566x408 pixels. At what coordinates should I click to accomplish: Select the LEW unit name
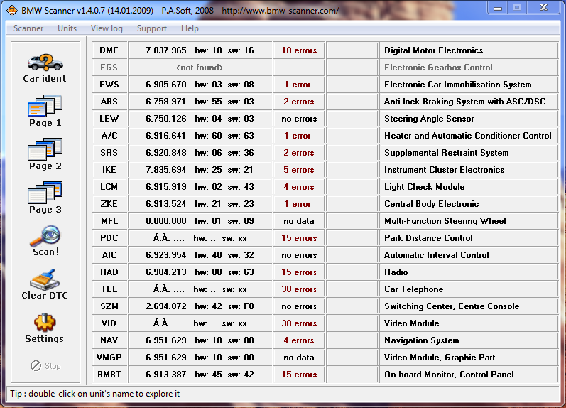click(x=109, y=119)
